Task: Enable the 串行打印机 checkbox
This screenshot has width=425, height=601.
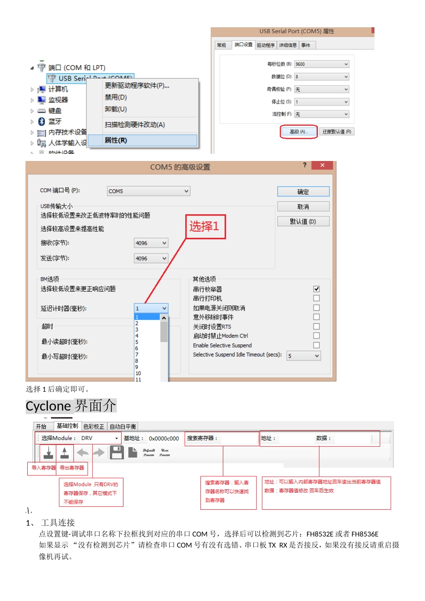Action: tap(316, 298)
